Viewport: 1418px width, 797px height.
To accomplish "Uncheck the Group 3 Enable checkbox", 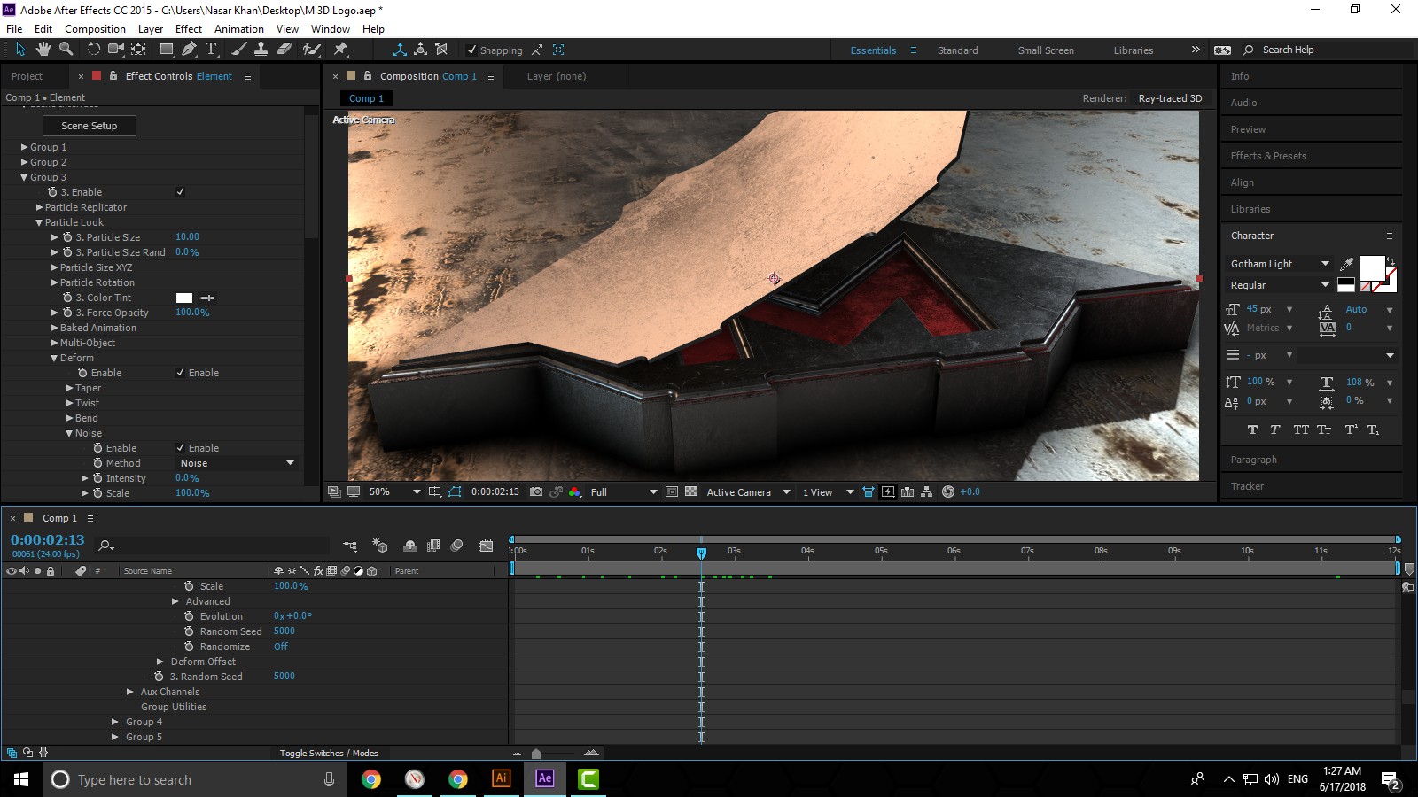I will pos(180,192).
